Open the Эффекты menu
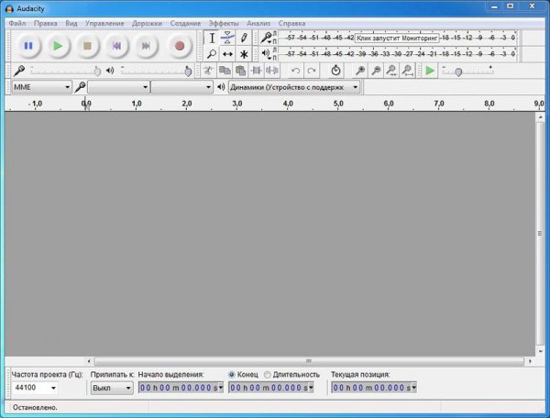 coord(224,23)
